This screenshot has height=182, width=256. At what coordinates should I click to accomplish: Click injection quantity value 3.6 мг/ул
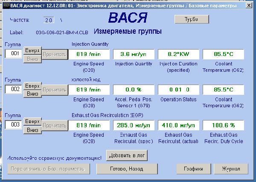pos(134,54)
